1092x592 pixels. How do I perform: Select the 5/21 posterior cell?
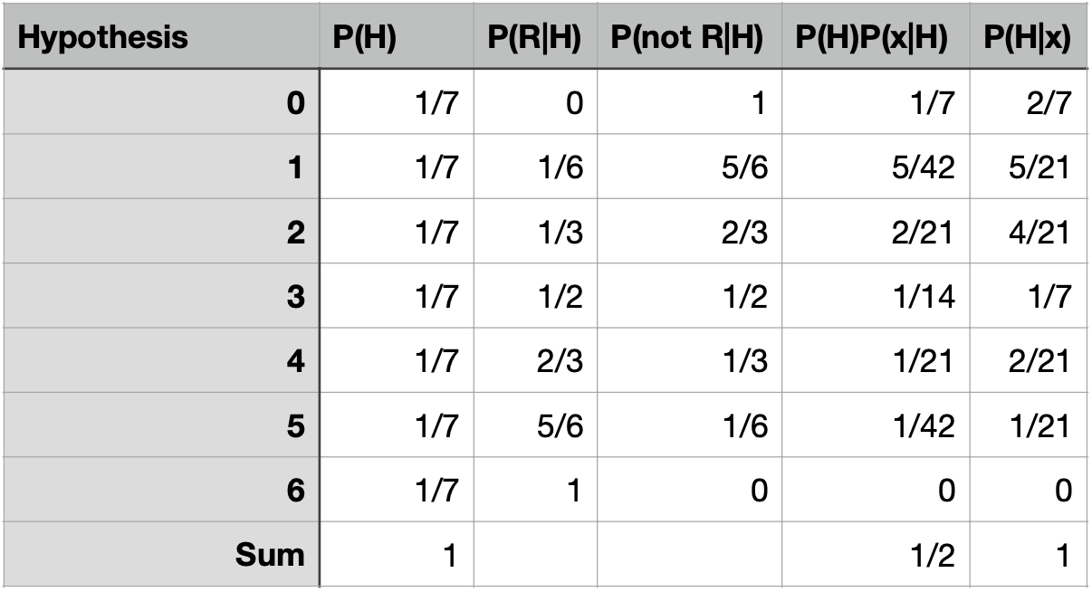[x=1041, y=167]
